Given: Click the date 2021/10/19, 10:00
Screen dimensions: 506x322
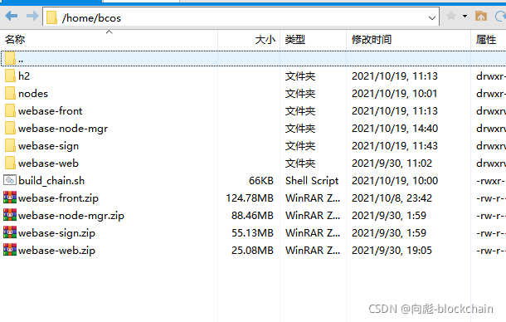Looking at the screenshot, I should point(394,181).
